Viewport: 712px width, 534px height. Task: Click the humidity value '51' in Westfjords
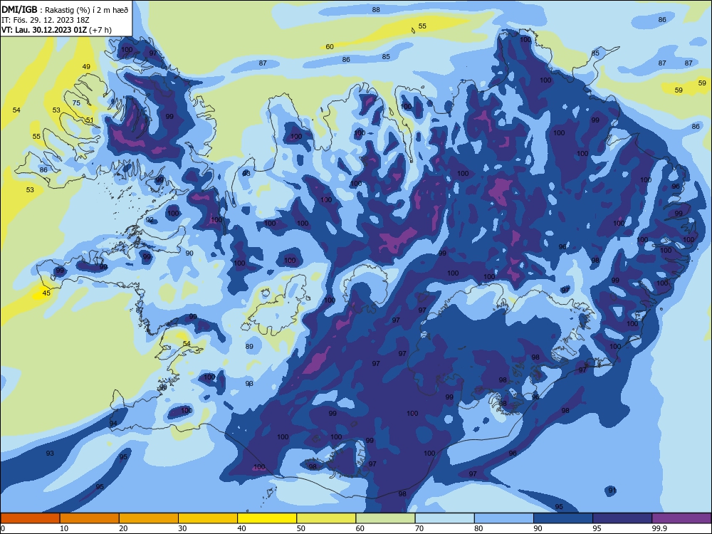coord(90,120)
